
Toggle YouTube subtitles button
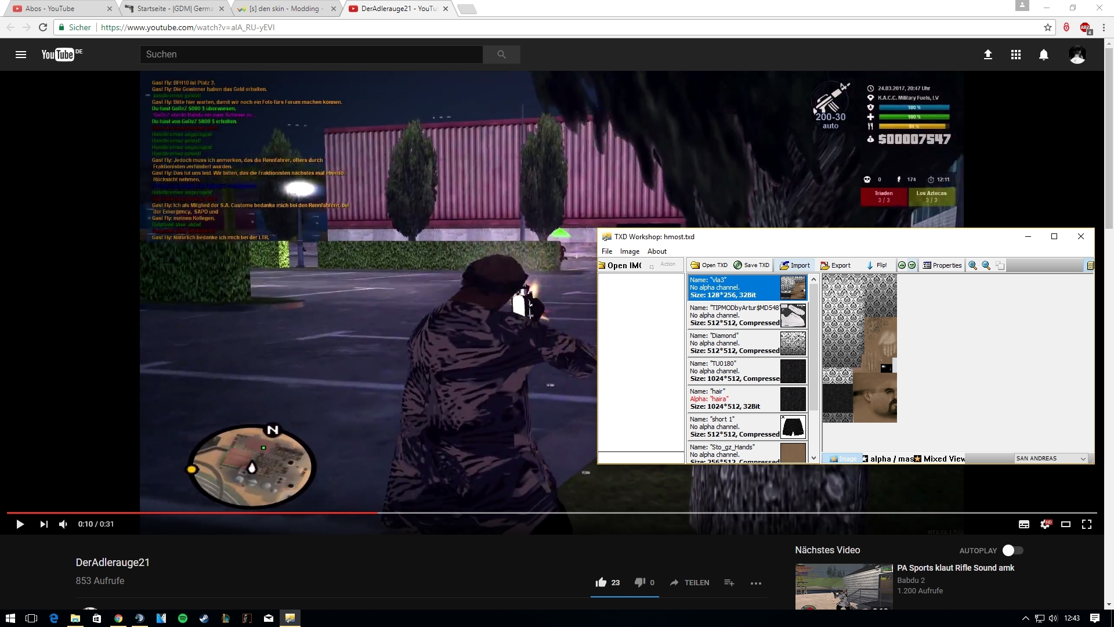point(1024,524)
